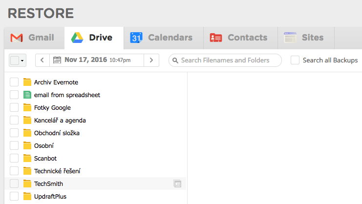Click the UpdraftPlus folder icon
The height and width of the screenshot is (204, 362).
tap(27, 197)
